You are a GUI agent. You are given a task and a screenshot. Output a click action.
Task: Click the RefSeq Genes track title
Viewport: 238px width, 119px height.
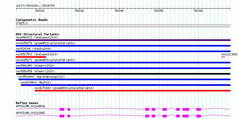pos(27,103)
